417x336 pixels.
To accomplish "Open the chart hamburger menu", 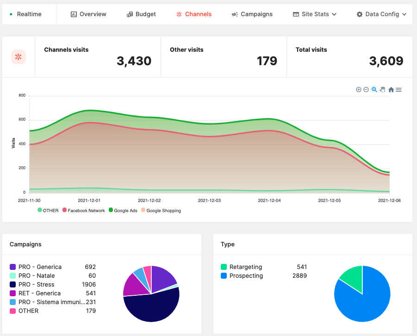I will [x=398, y=90].
